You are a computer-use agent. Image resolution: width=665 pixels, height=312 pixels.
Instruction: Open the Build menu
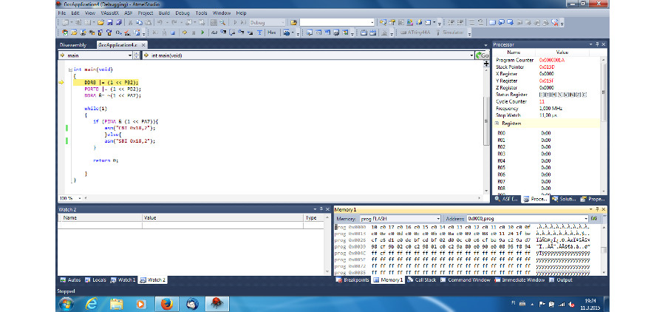pyautogui.click(x=164, y=13)
